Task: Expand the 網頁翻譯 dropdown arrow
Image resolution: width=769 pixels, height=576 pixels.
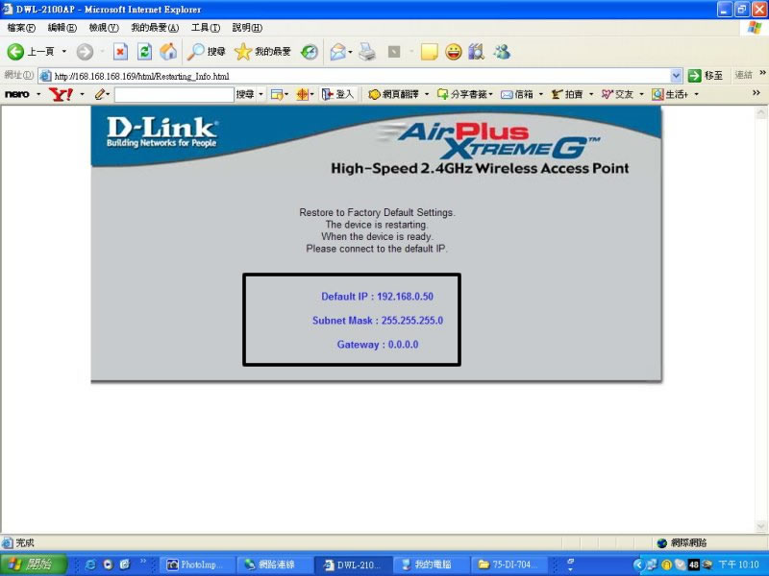Action: (x=427, y=94)
